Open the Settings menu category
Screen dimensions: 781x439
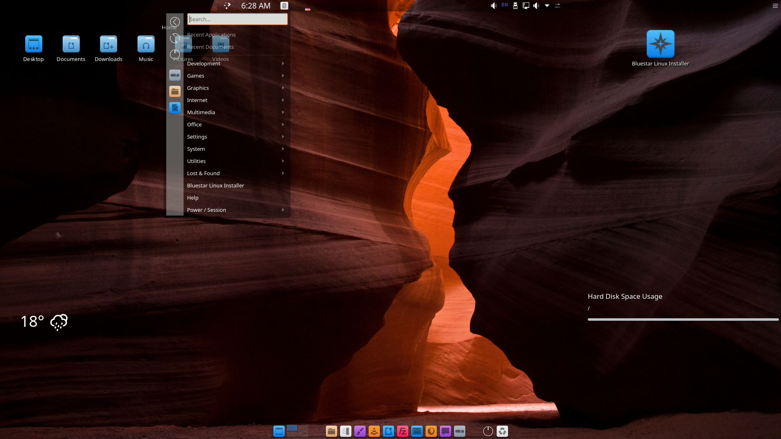(236, 137)
